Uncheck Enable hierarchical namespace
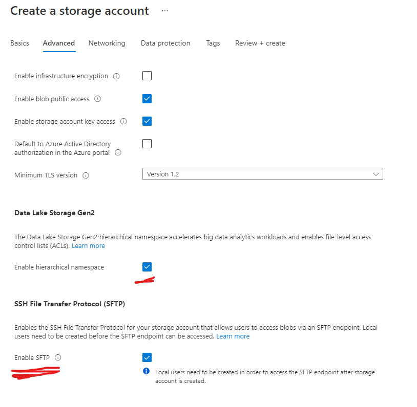The image size is (417, 407). click(147, 267)
